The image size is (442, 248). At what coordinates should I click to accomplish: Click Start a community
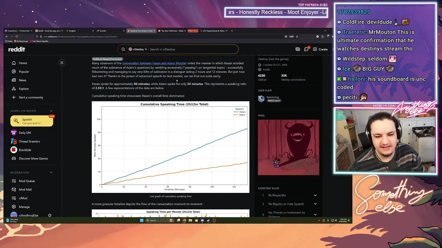[x=28, y=97]
